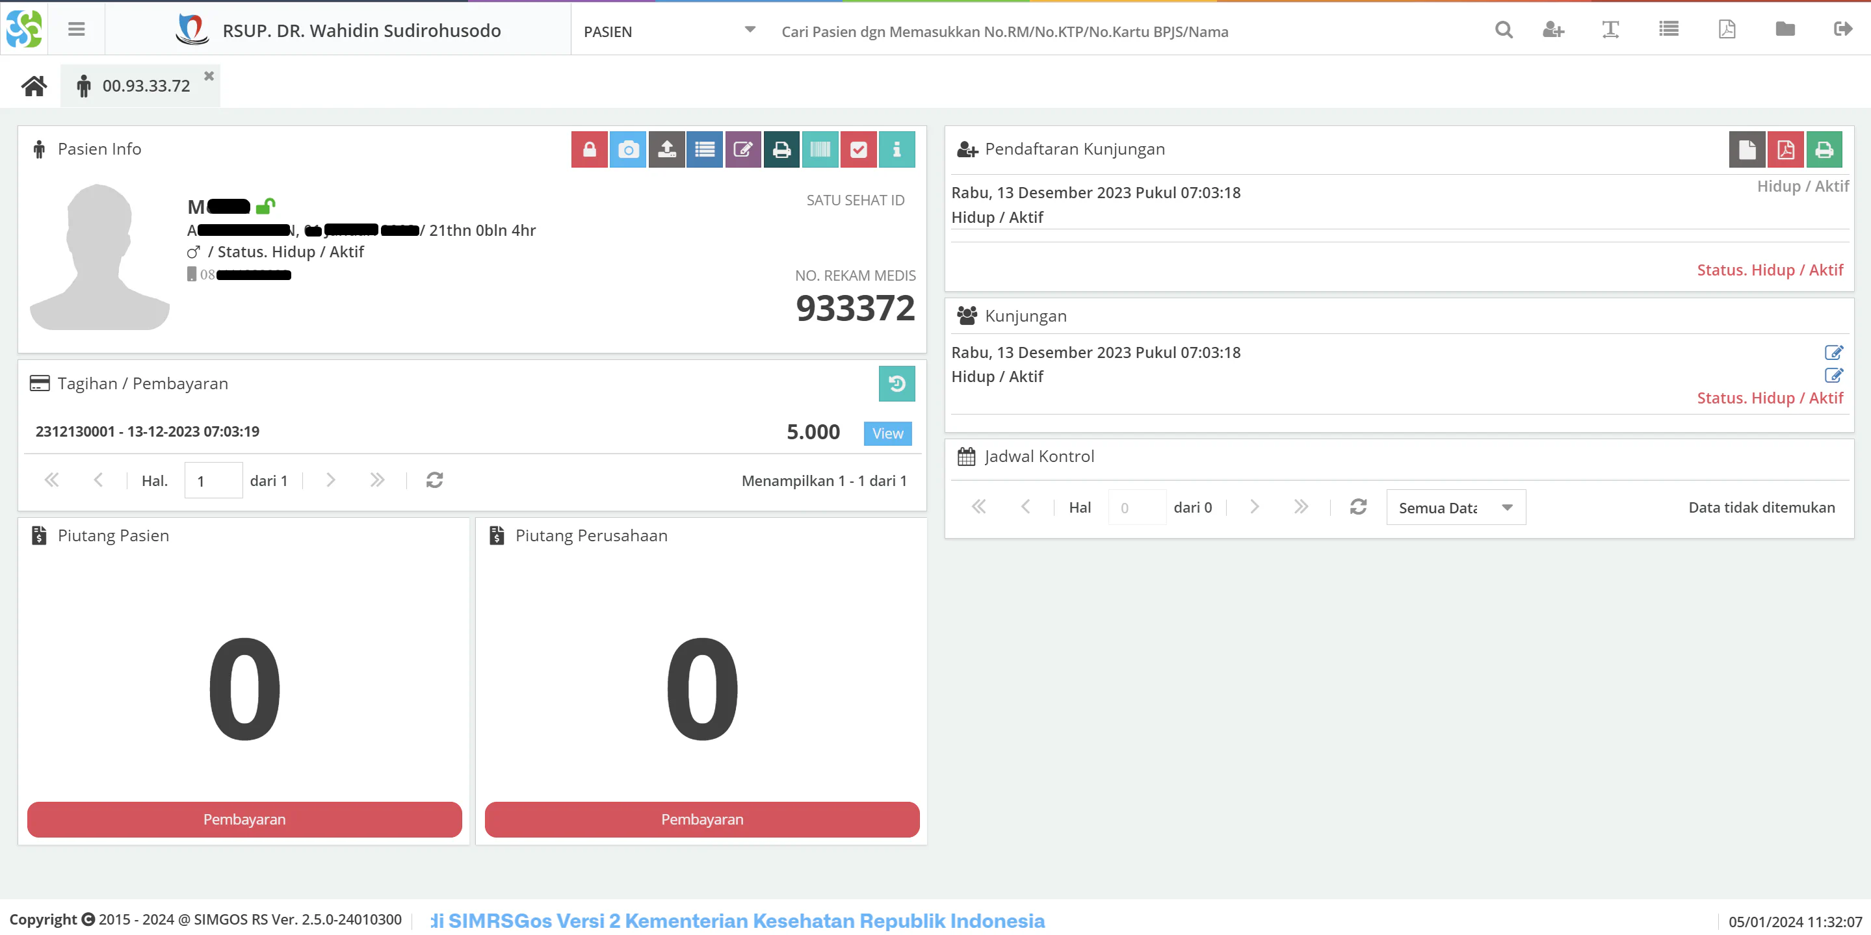This screenshot has height=935, width=1871.
Task: Click medical record number 933372
Action: tap(855, 308)
